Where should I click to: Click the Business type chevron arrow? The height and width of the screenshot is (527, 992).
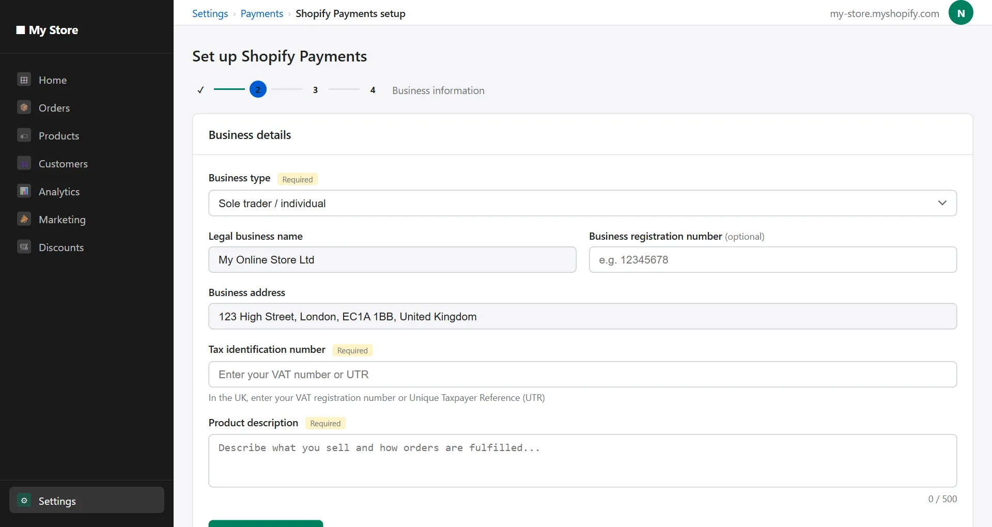(942, 203)
